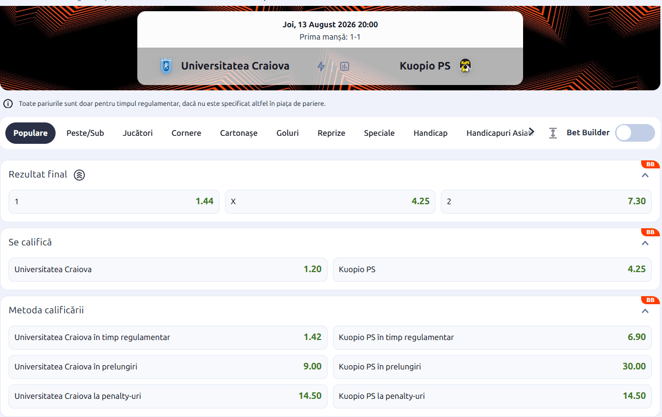This screenshot has height=417, width=662.
Task: Pick Universitatea Craiova to qualify at 1.20
Action: pos(168,269)
